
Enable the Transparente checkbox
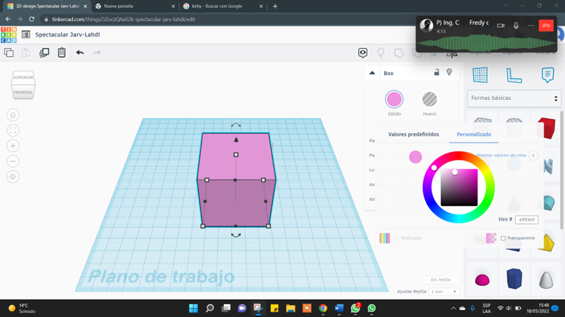coord(503,238)
